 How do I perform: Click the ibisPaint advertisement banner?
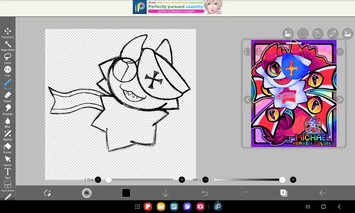click(177, 7)
